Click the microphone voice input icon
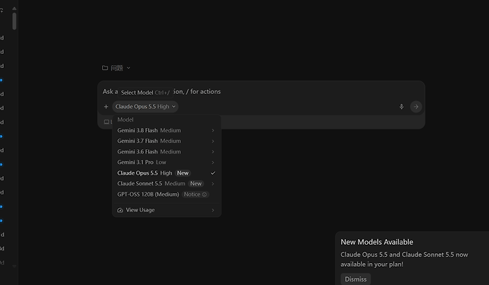This screenshot has width=489, height=285. pyautogui.click(x=401, y=107)
